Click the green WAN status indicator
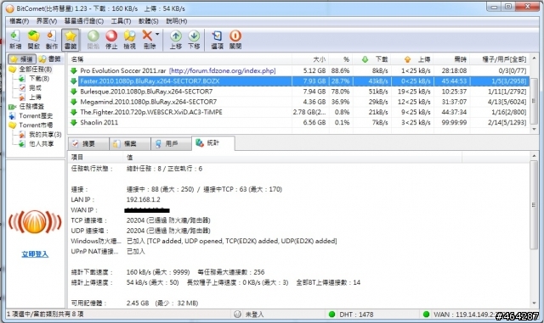 click(x=427, y=315)
